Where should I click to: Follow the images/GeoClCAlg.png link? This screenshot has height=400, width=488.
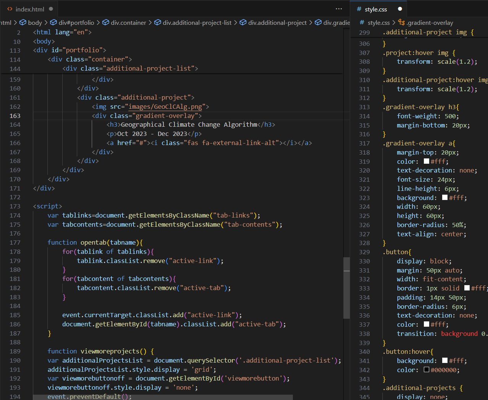165,106
